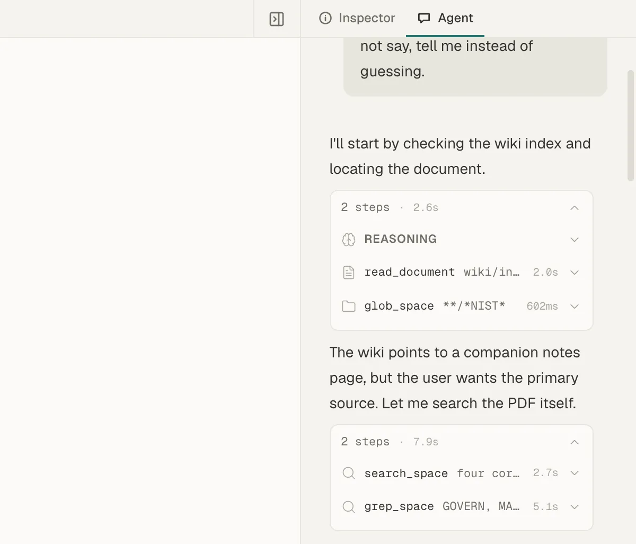Switch to the Agent tab

click(445, 18)
